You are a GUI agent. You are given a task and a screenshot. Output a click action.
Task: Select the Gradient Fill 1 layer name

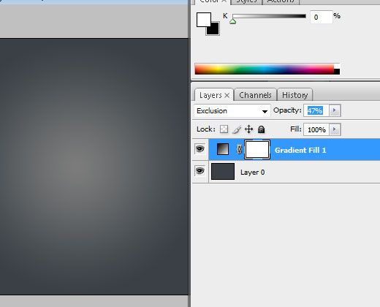pos(300,150)
